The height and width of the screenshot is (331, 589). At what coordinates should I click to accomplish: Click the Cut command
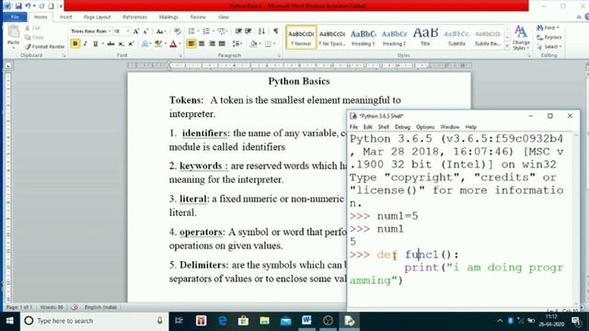click(x=33, y=28)
